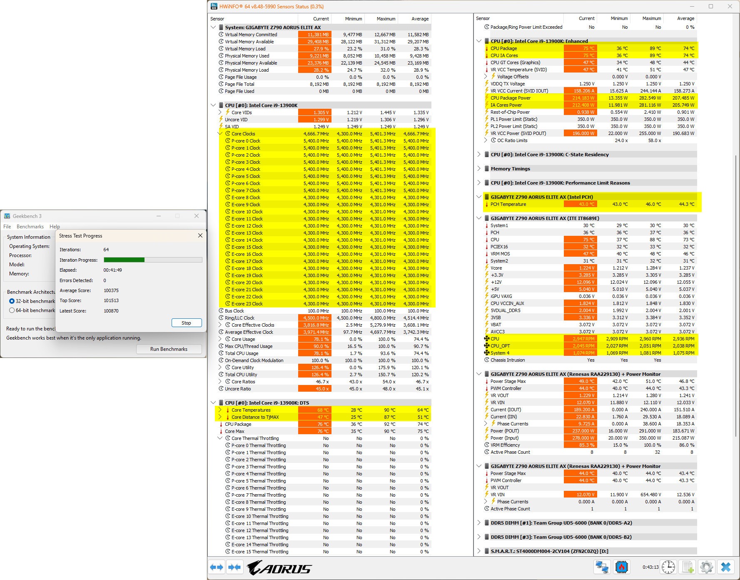Start logging with the document plus icon
The height and width of the screenshot is (580, 740).
click(688, 567)
